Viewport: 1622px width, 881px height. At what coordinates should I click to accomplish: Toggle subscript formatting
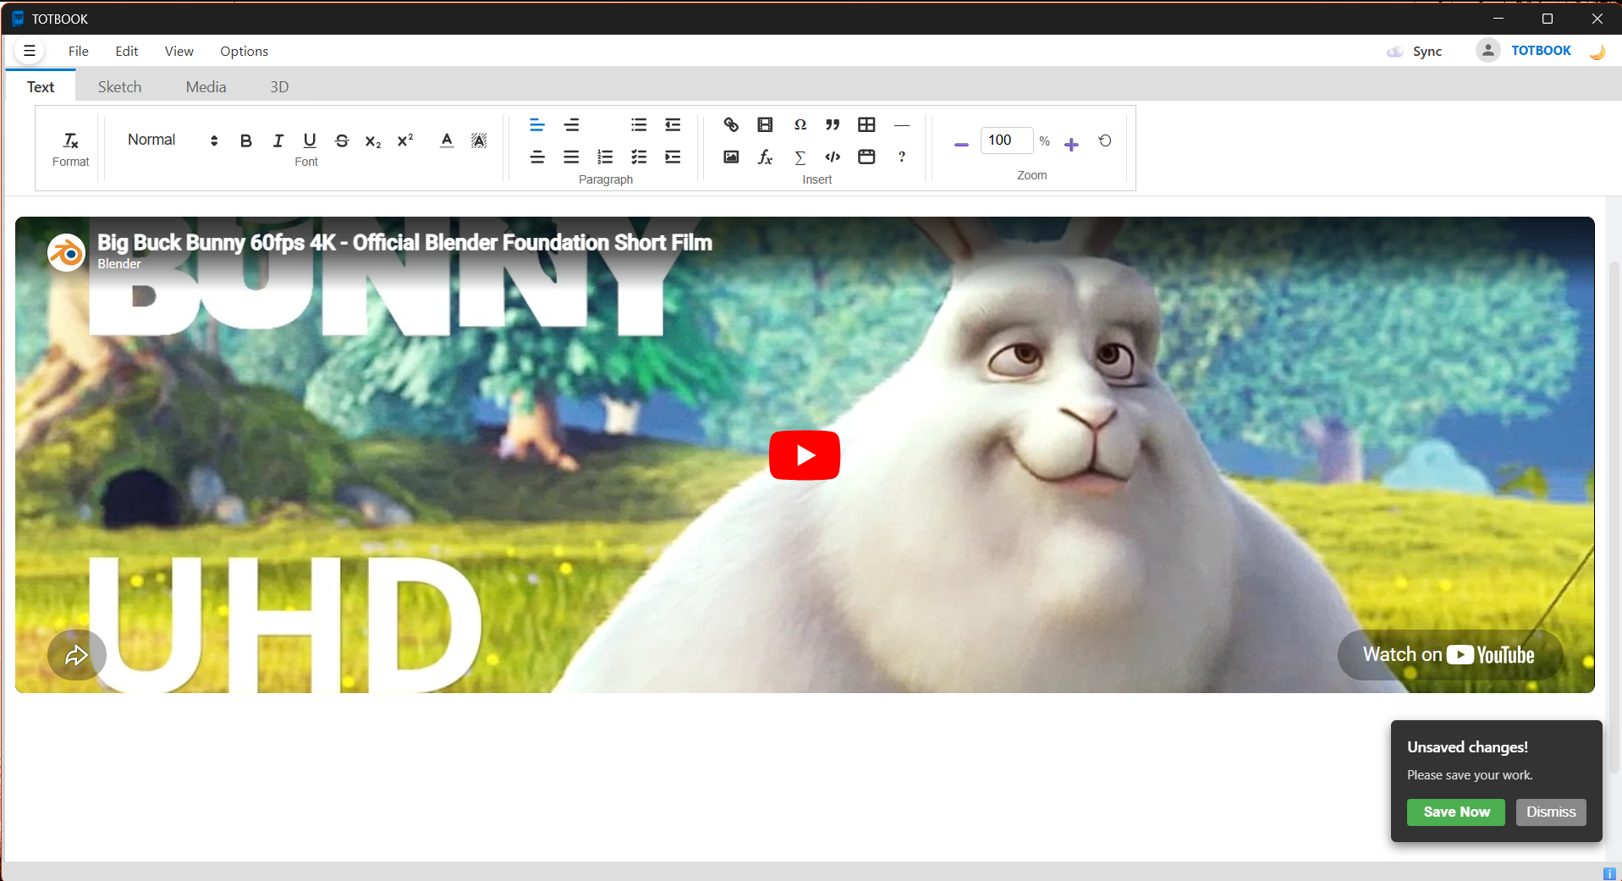(x=373, y=140)
